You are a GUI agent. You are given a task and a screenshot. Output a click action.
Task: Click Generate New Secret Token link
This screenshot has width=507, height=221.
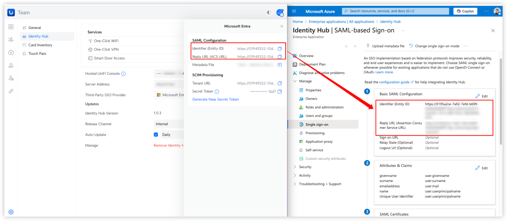pyautogui.click(x=215, y=99)
